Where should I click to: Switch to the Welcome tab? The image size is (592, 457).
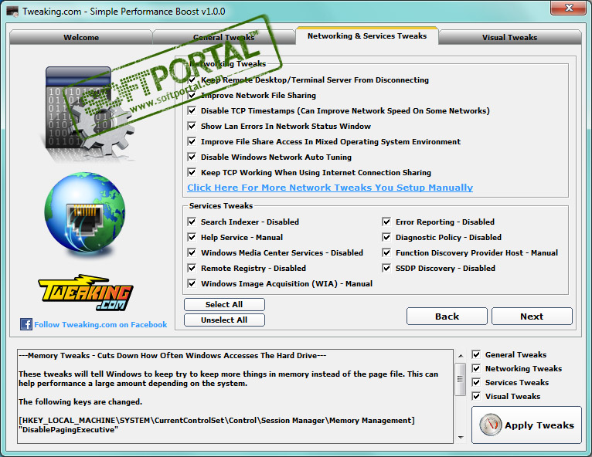(x=81, y=37)
